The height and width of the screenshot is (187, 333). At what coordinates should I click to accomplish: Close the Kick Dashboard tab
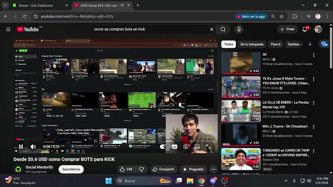click(67, 5)
